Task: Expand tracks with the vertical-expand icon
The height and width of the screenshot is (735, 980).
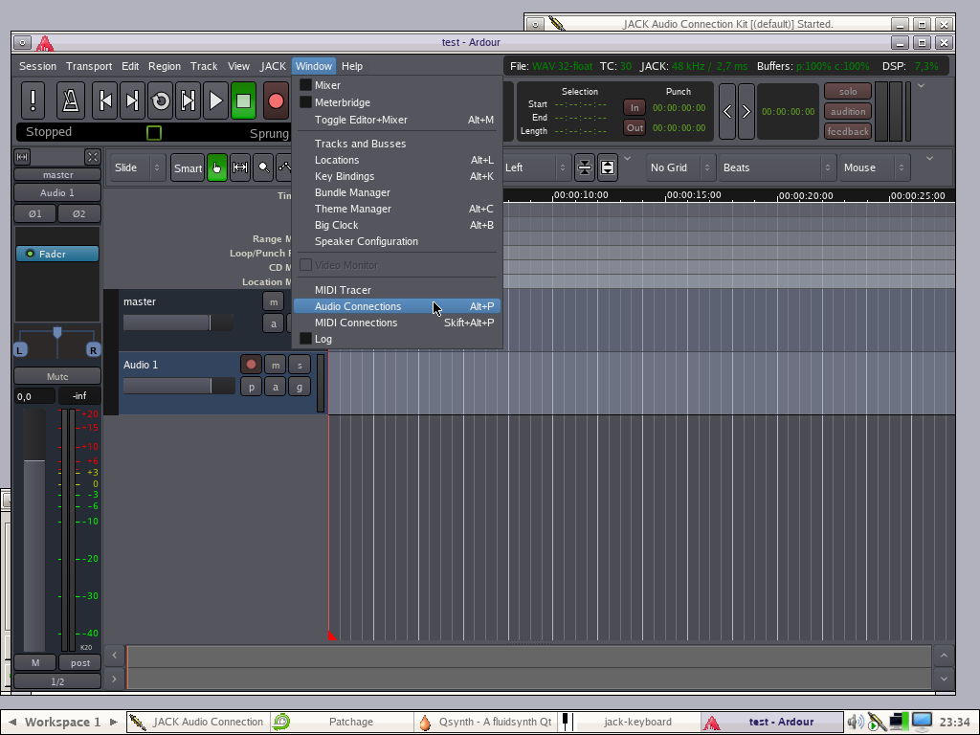Action: tap(608, 167)
